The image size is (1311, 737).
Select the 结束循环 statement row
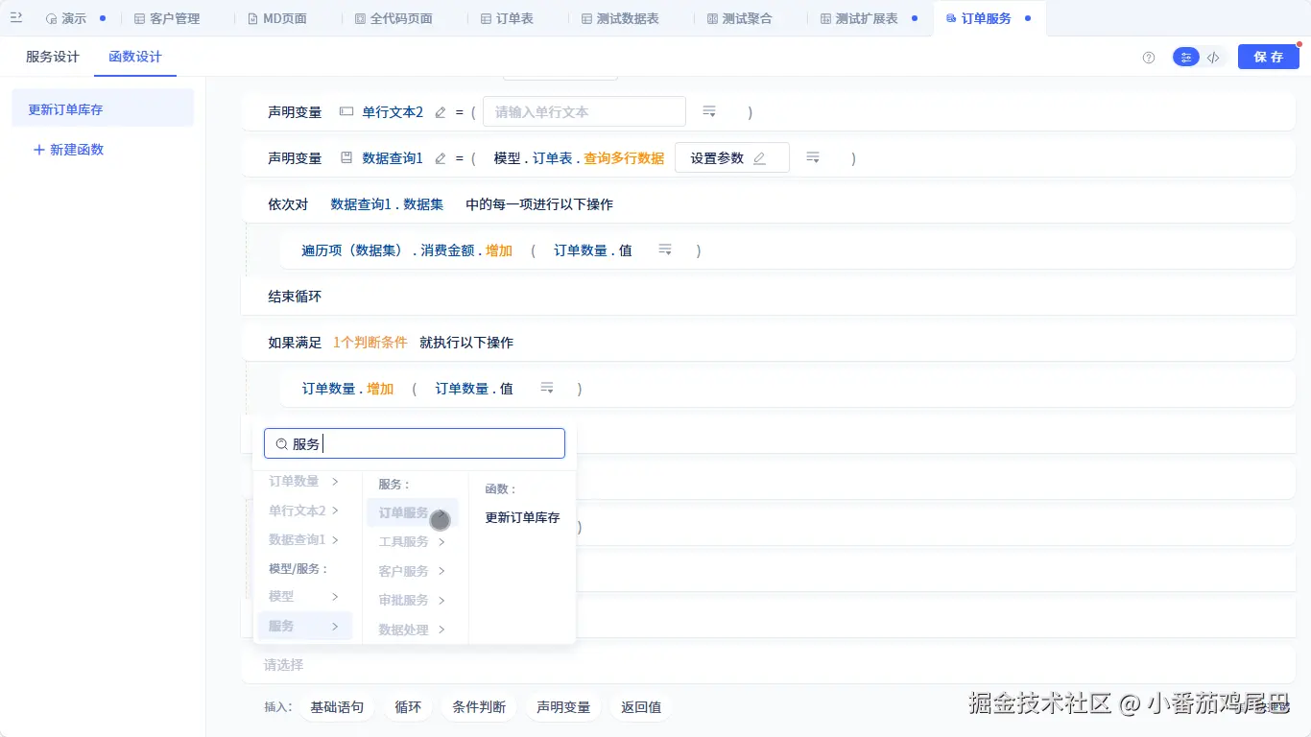point(768,297)
